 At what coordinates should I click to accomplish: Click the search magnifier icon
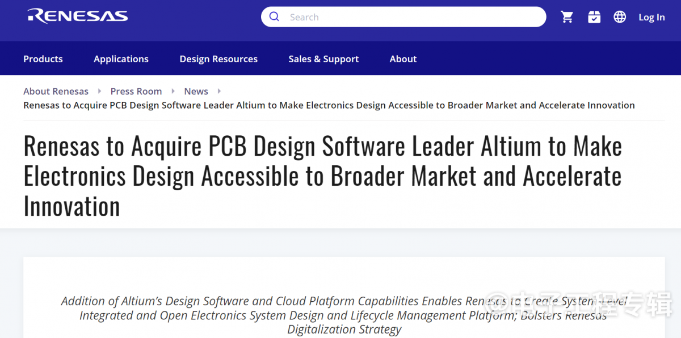point(274,17)
